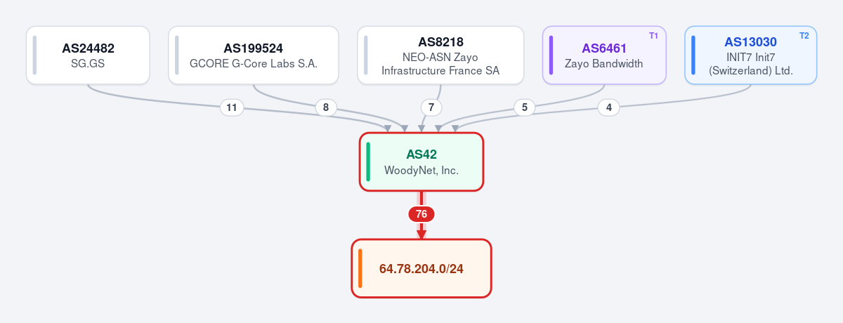This screenshot has height=323, width=843.
Task: Click the AS8218 NEO-ASN Zayo node
Action: [x=440, y=55]
